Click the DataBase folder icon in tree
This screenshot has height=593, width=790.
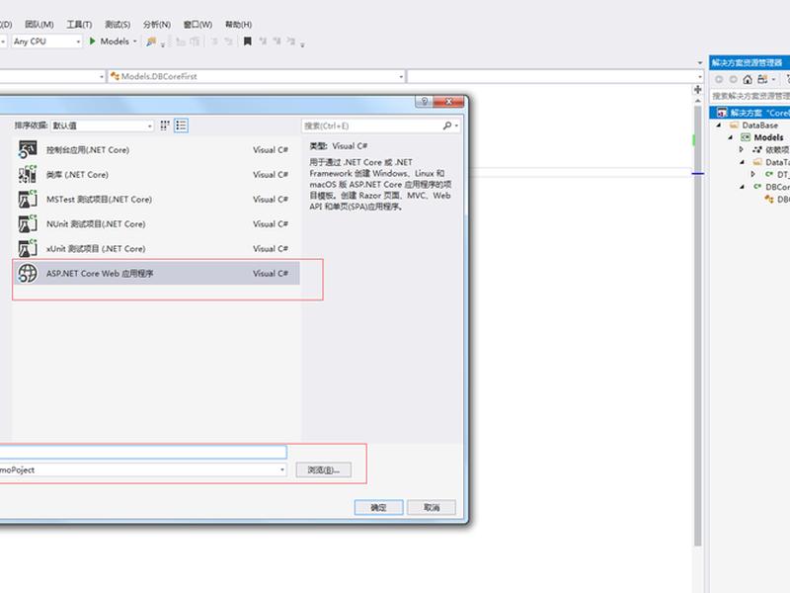coord(734,126)
